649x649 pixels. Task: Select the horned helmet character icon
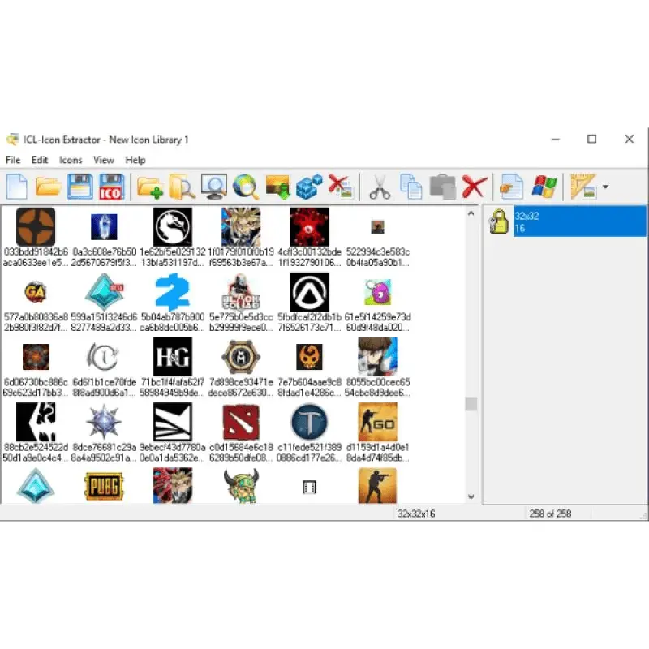[241, 486]
